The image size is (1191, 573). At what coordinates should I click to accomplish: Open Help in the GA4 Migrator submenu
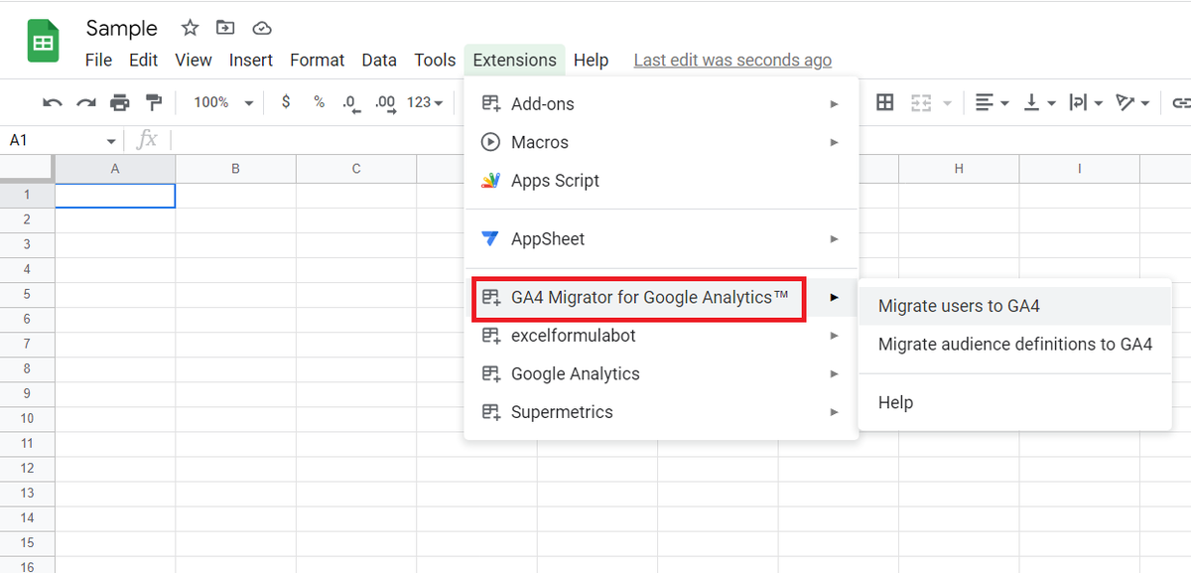pos(1014,402)
